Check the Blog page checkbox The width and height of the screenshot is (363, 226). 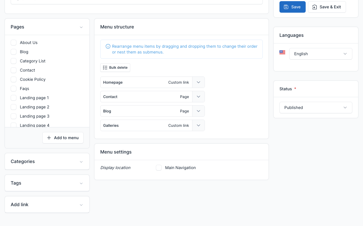[x=14, y=52]
